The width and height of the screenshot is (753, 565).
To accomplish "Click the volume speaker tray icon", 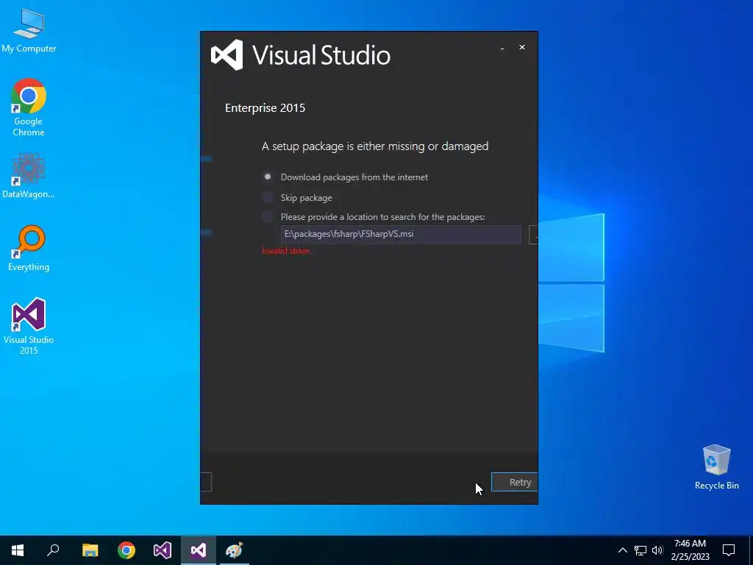I will click(x=657, y=550).
